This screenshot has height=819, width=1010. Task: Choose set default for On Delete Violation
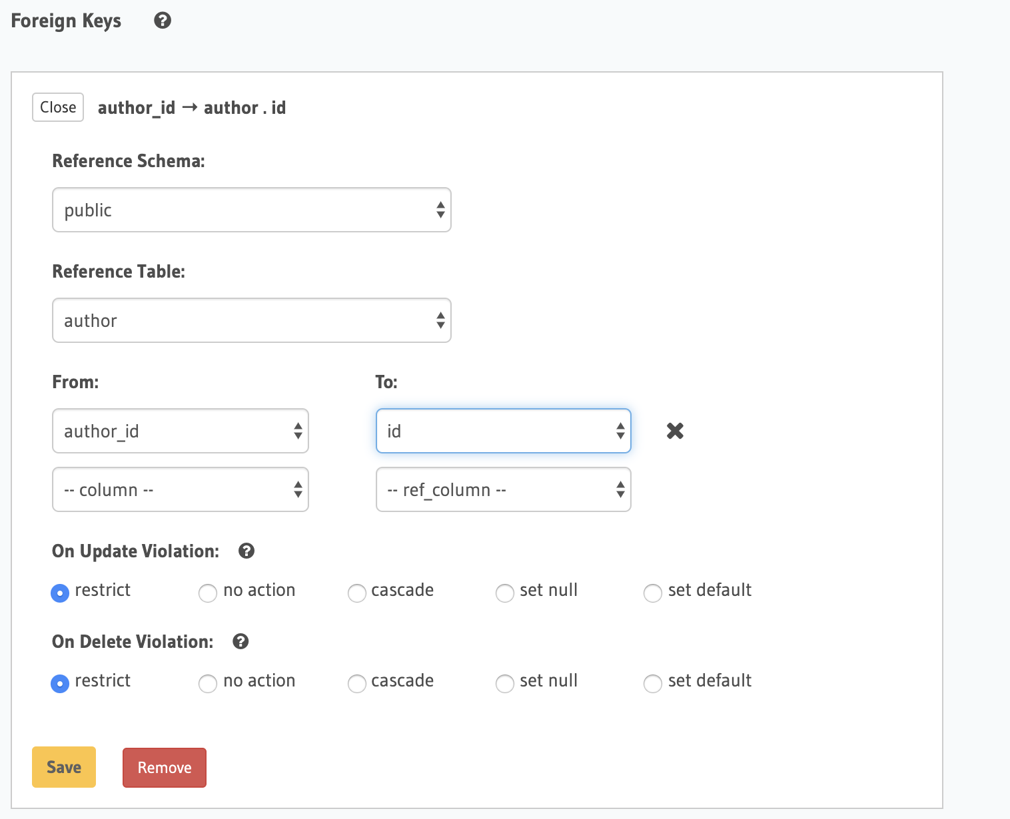coord(653,683)
